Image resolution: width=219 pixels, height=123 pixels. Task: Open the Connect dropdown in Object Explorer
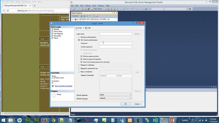click(76, 16)
